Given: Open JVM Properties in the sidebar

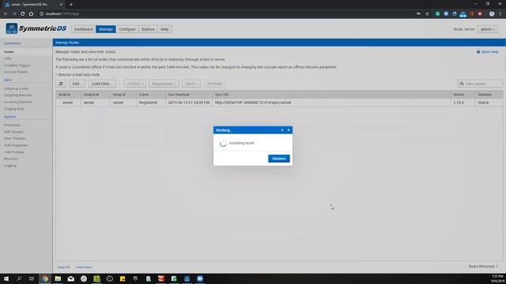Looking at the screenshot, I should (x=16, y=145).
